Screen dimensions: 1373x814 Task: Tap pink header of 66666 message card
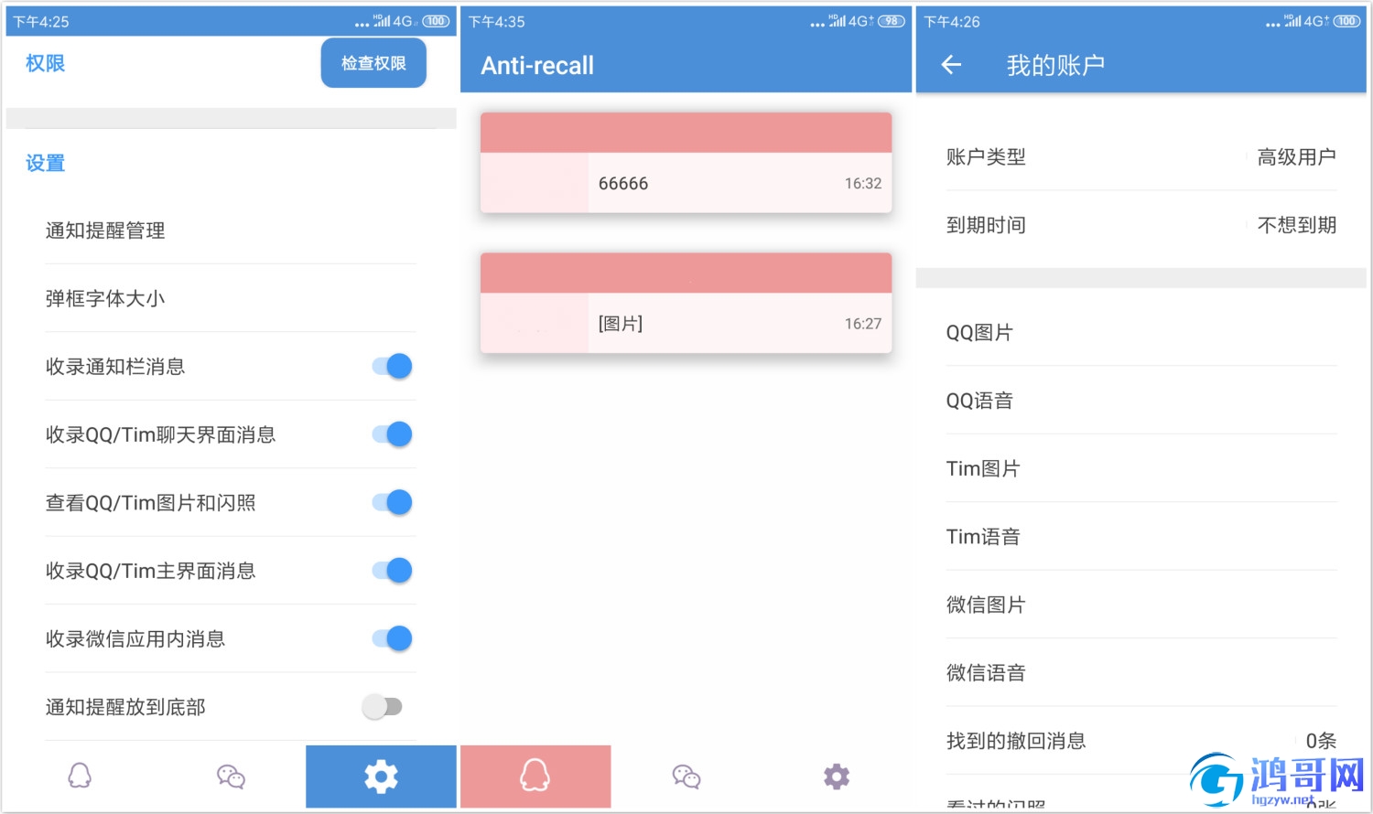[x=686, y=133]
